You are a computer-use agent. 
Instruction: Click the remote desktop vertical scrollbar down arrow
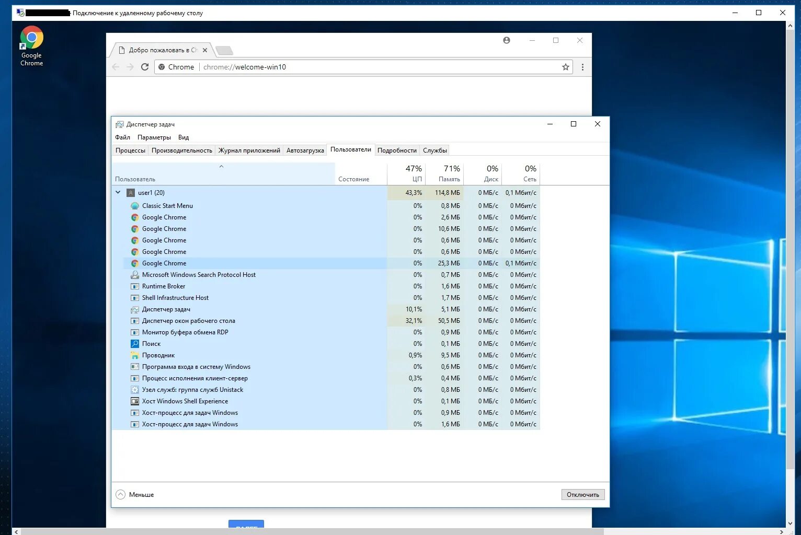pyautogui.click(x=790, y=524)
